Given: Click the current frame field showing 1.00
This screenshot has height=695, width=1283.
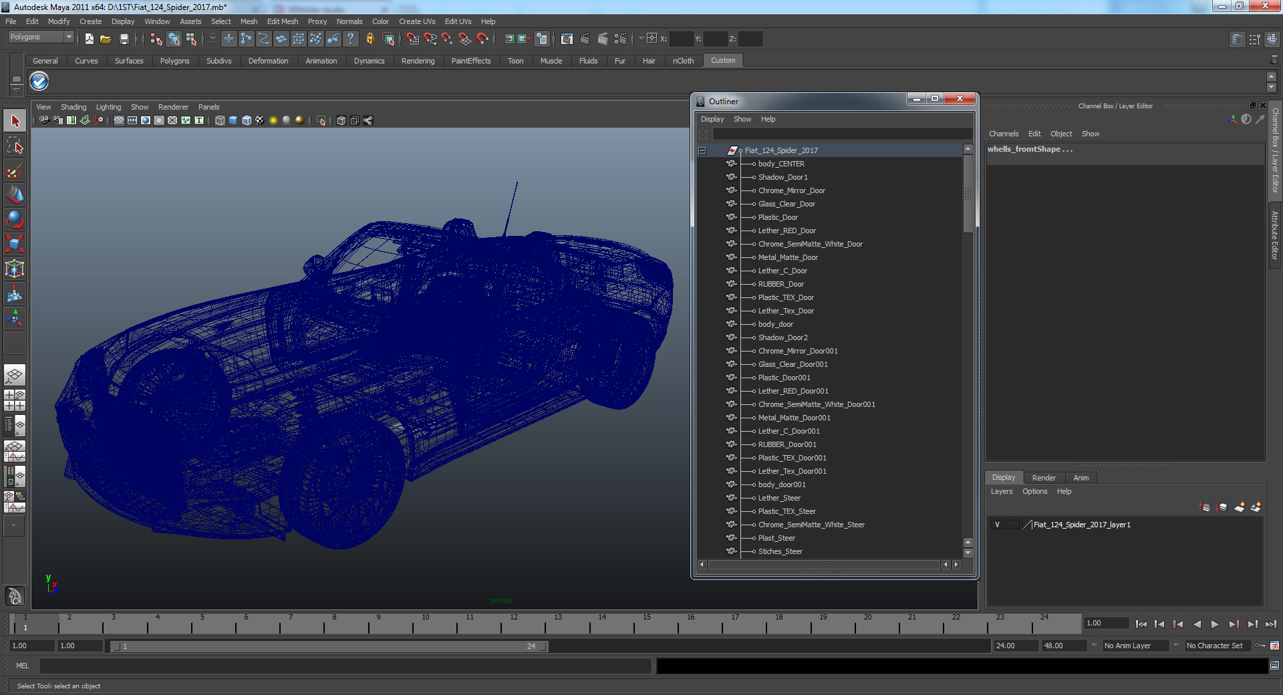Looking at the screenshot, I should (x=1107, y=623).
